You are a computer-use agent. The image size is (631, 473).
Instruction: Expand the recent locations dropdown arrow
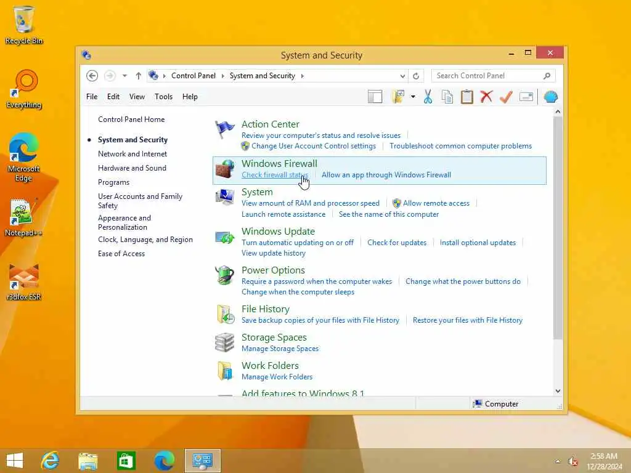click(x=124, y=76)
